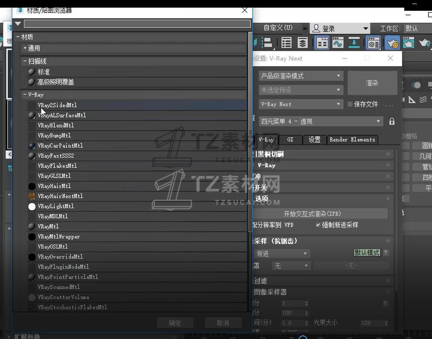Open the V-Ray Next renderer dropdown
This screenshot has height=339, width=432.
(x=301, y=104)
